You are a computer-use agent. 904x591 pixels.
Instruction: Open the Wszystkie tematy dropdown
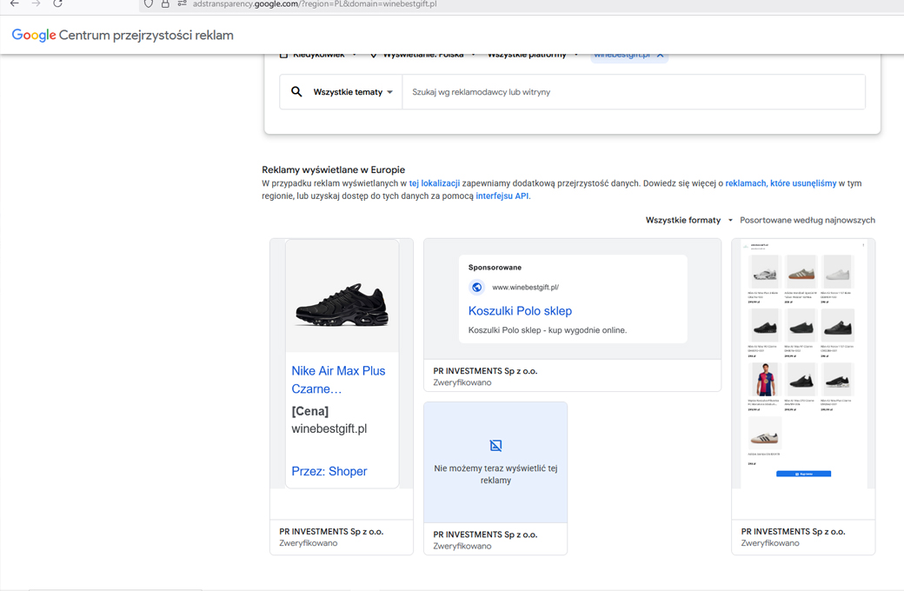[x=353, y=91]
